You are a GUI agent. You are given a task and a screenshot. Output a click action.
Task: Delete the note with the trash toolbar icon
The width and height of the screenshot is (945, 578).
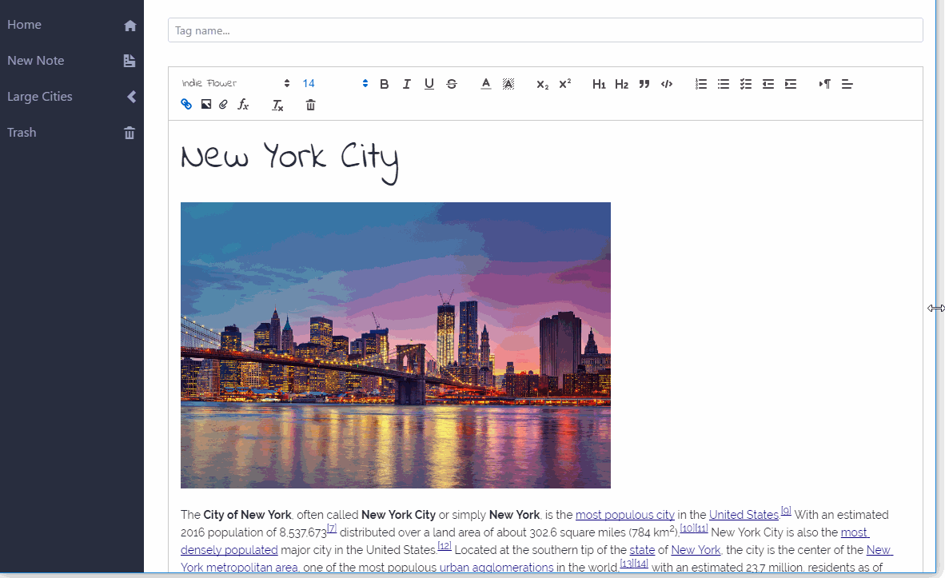(x=310, y=105)
